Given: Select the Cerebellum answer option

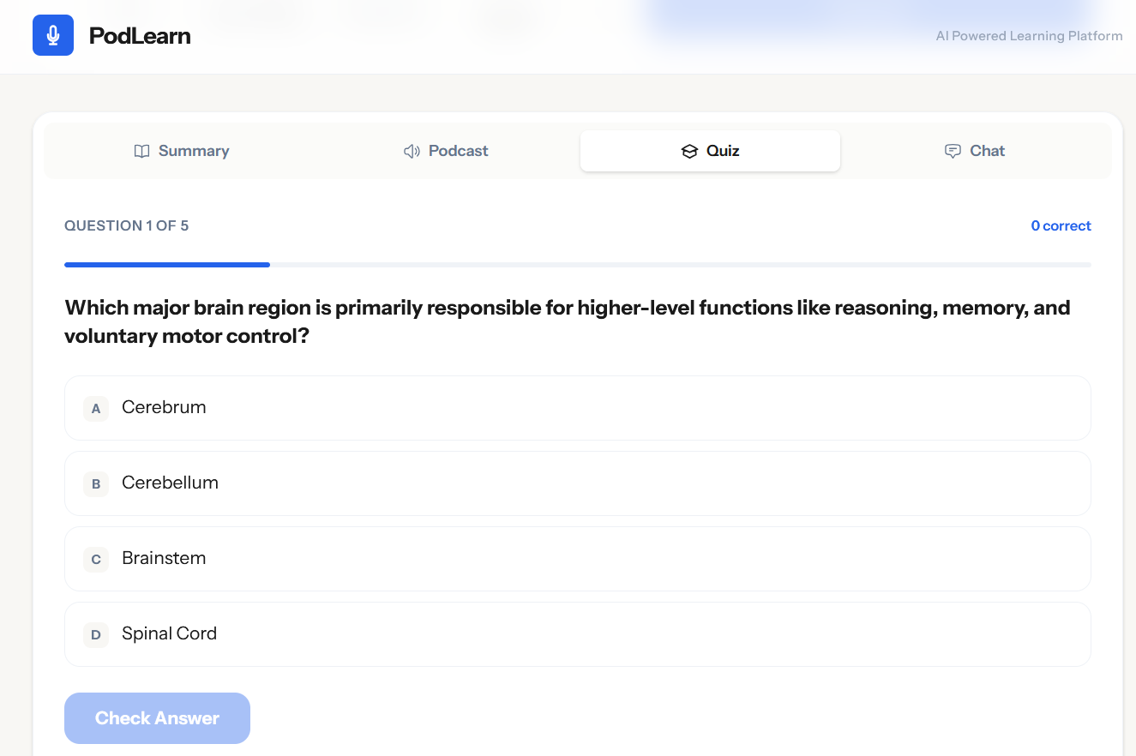Looking at the screenshot, I should point(576,483).
